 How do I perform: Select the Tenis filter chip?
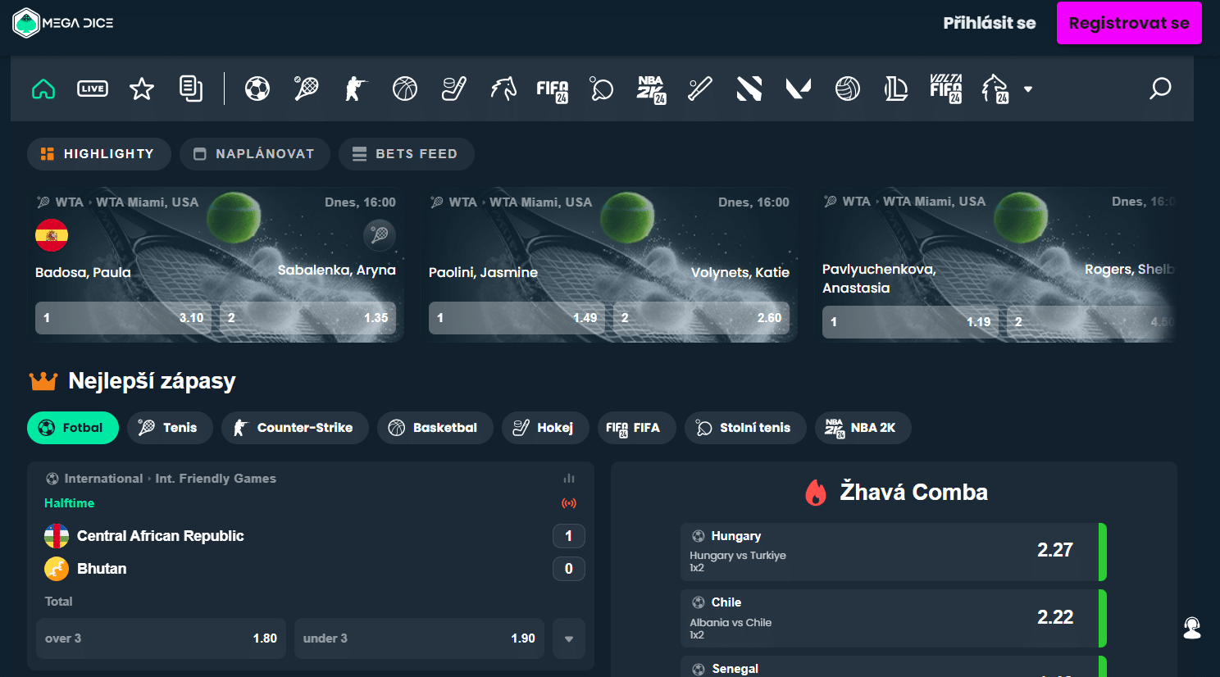point(170,428)
